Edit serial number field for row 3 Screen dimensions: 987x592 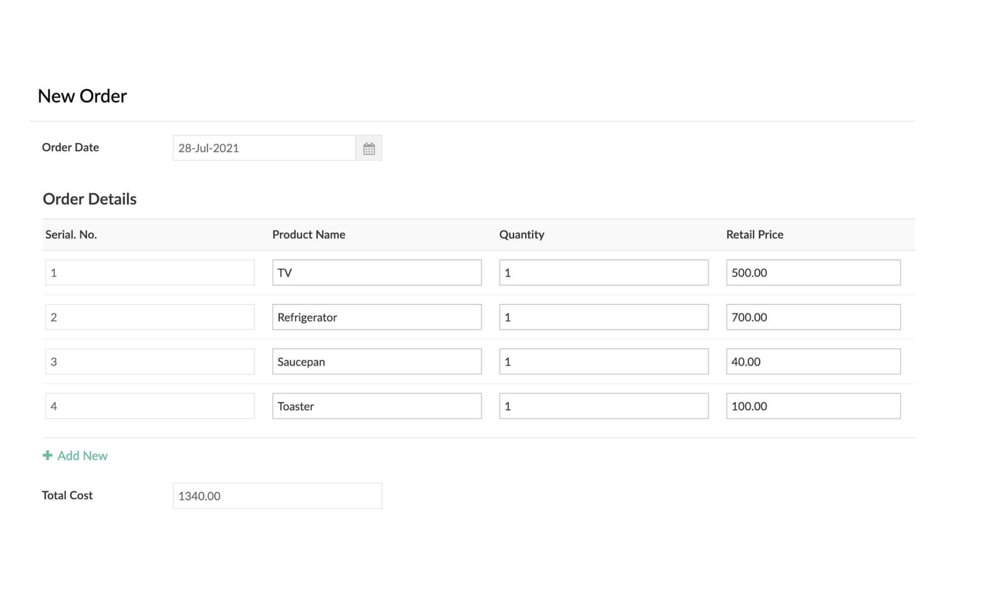click(150, 362)
